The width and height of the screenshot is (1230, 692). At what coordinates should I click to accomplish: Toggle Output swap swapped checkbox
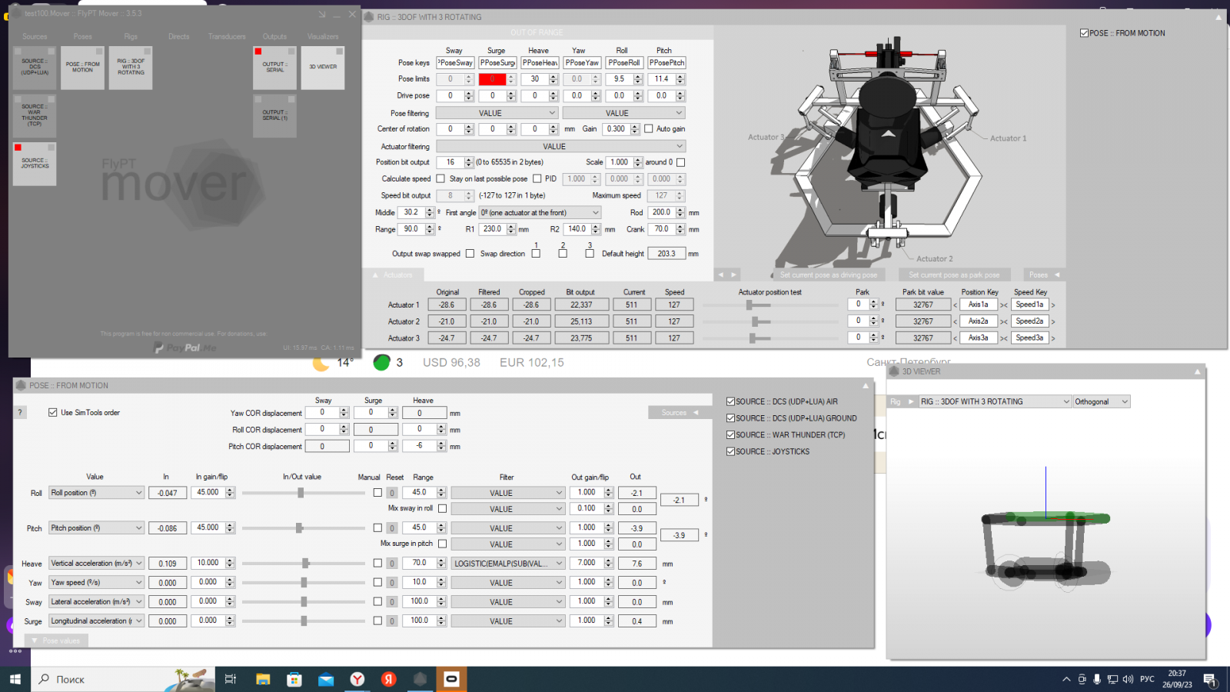pyautogui.click(x=470, y=254)
